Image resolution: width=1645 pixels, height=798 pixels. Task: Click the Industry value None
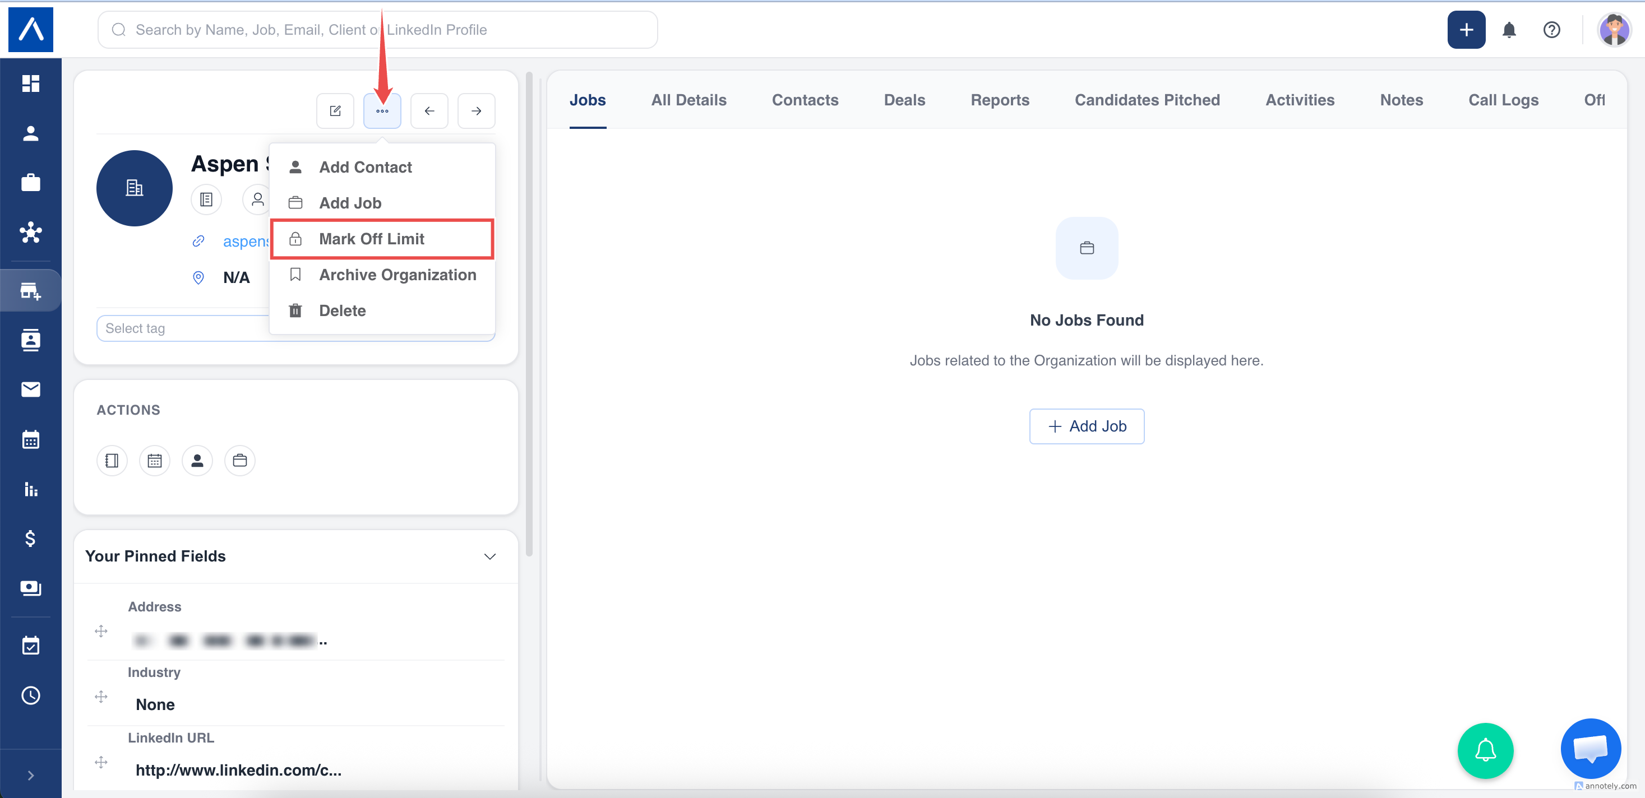tap(155, 704)
